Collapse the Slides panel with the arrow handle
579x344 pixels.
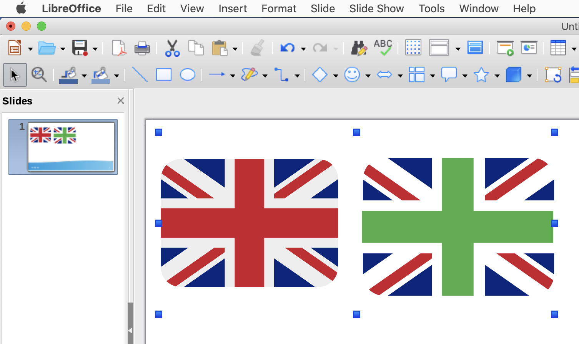point(130,330)
